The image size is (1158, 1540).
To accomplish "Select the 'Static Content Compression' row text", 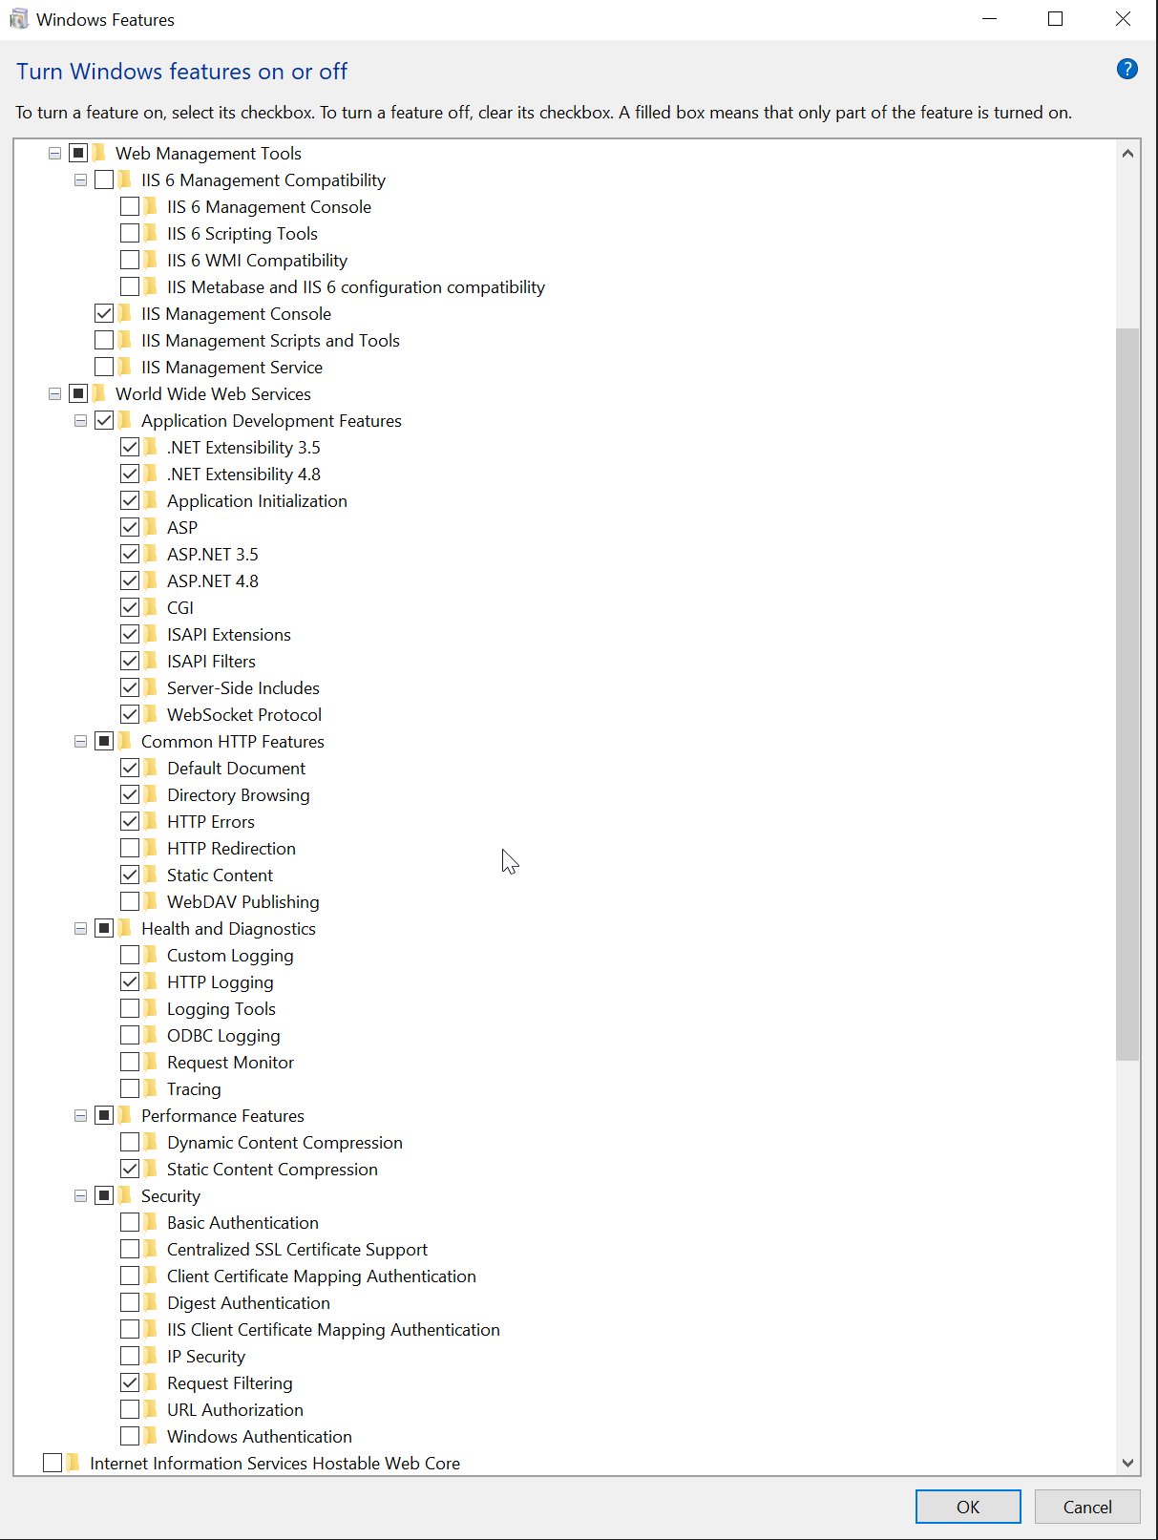I will pyautogui.click(x=272, y=1169).
